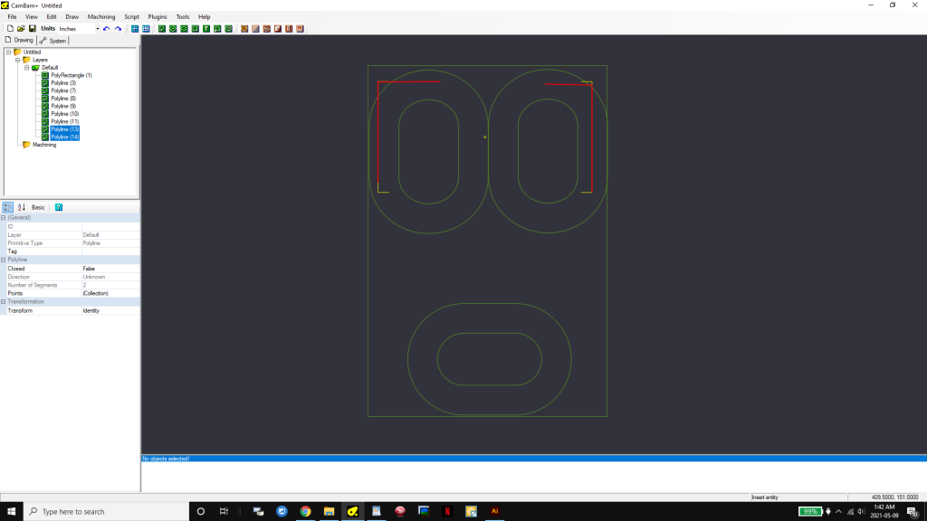
Task: Click the property grid help icon
Action: pyautogui.click(x=59, y=207)
